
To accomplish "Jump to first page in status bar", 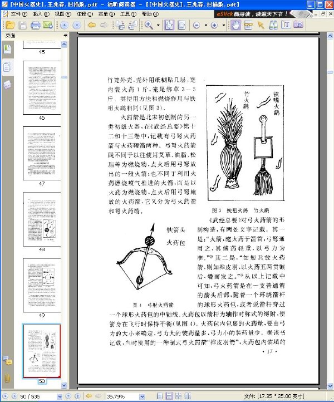I will (5, 396).
